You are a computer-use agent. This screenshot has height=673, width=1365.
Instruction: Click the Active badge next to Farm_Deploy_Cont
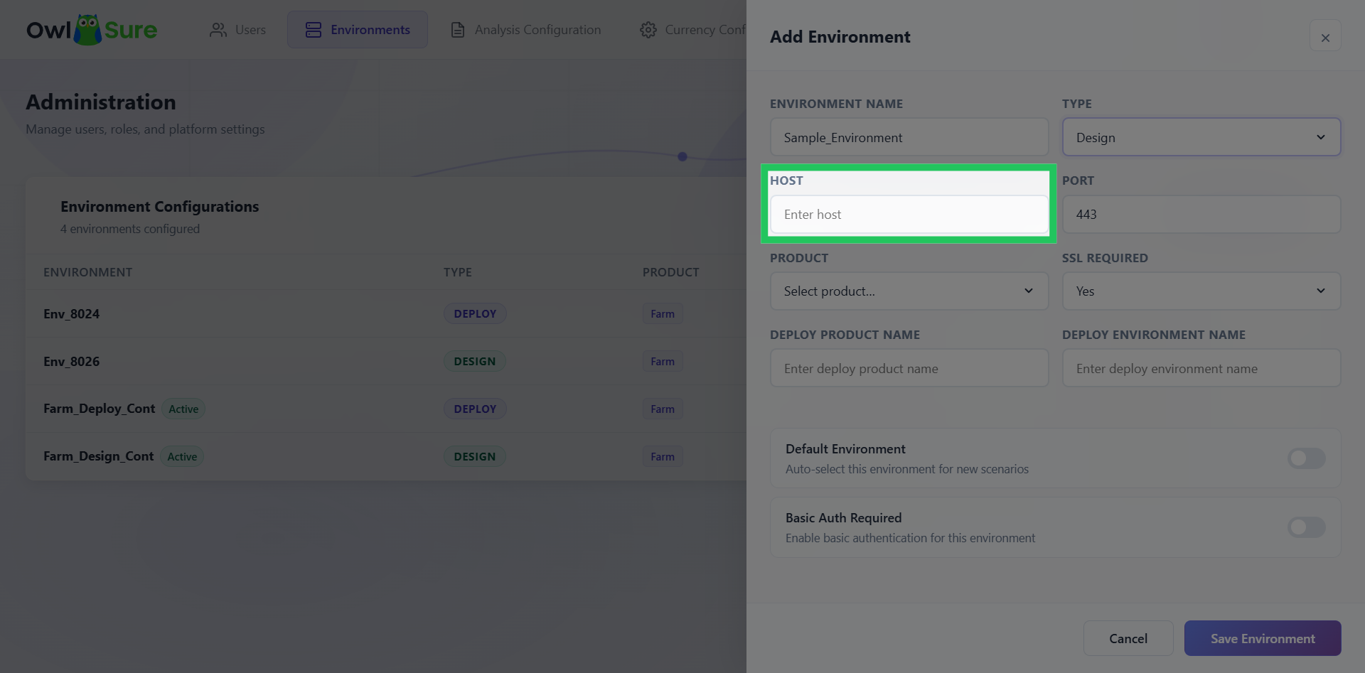(x=183, y=409)
